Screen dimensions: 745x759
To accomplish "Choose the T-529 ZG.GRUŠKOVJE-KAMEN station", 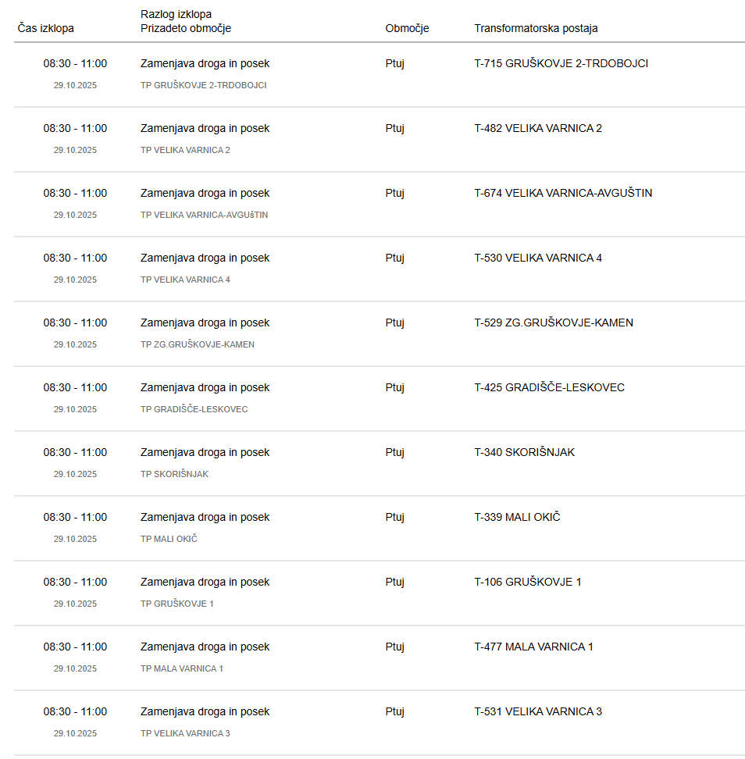I will pyautogui.click(x=553, y=322).
